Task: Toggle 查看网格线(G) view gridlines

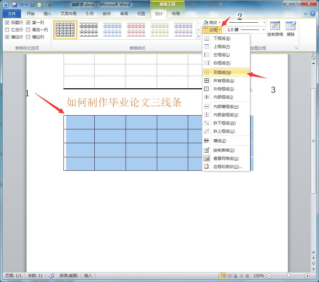Action: (226, 158)
